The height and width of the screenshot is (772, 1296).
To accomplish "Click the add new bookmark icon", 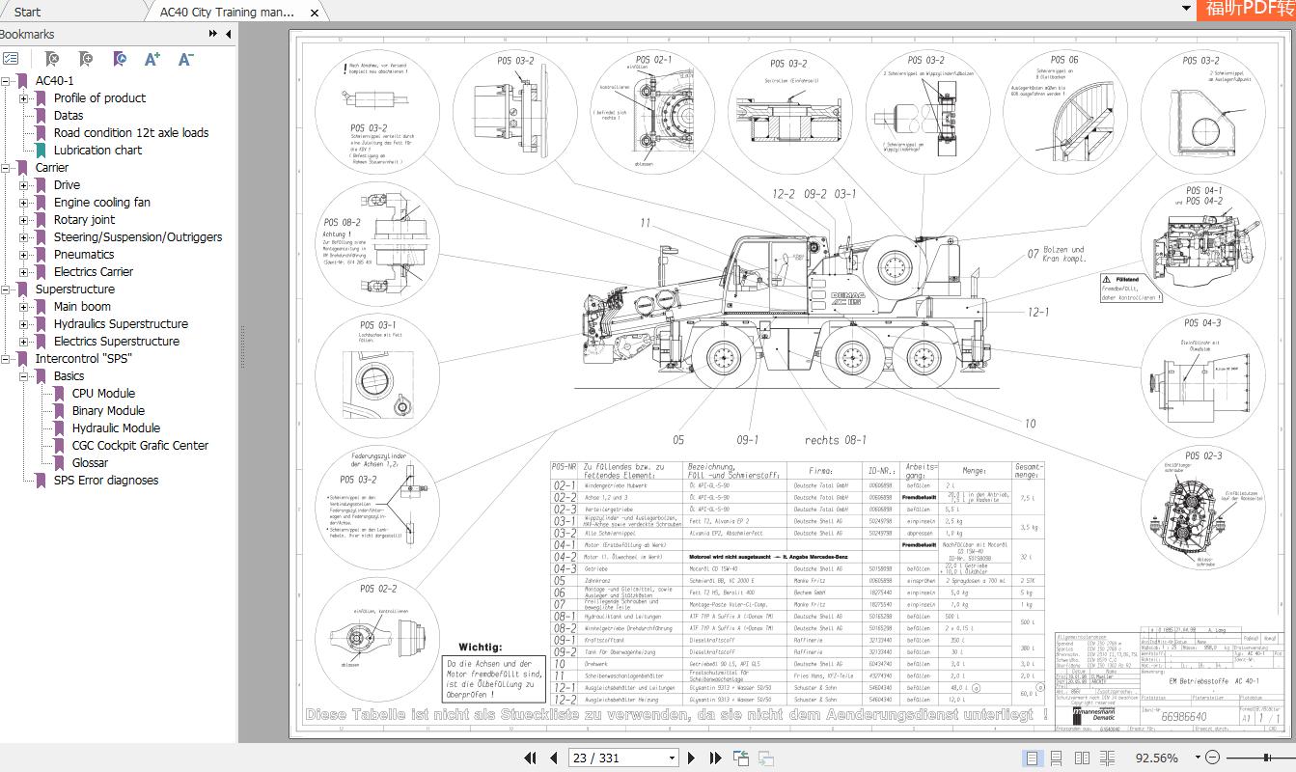I will 85,59.
